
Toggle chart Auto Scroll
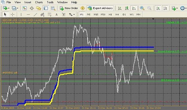tap(158, 8)
